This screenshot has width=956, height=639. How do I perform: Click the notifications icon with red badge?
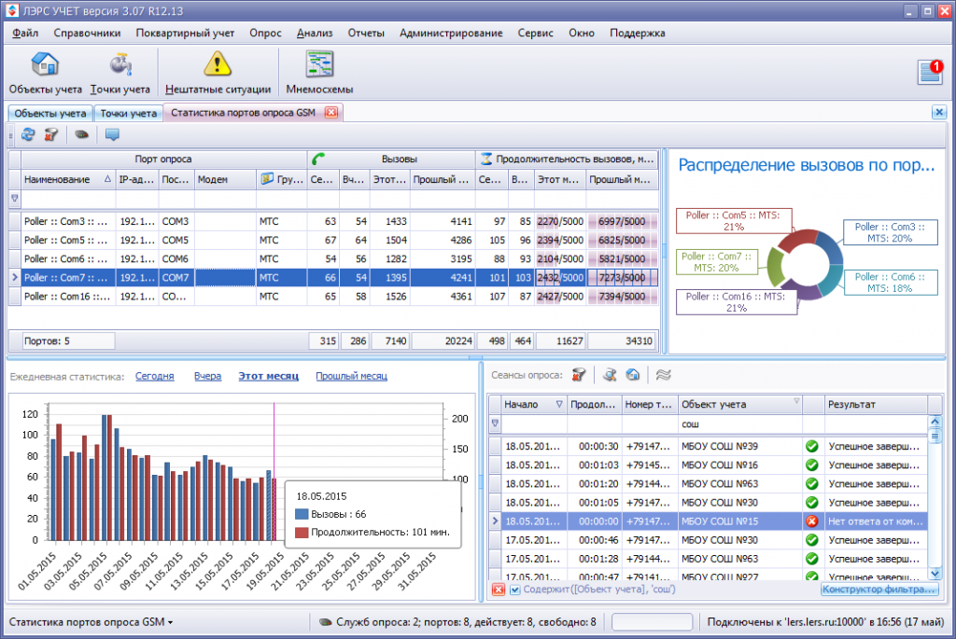pos(931,72)
